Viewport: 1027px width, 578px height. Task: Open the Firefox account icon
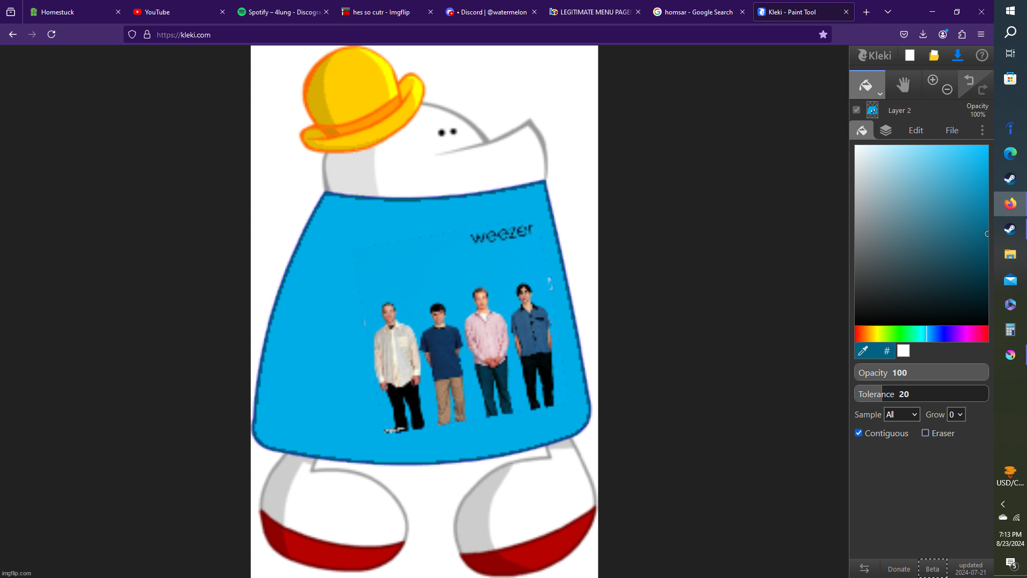point(943,34)
